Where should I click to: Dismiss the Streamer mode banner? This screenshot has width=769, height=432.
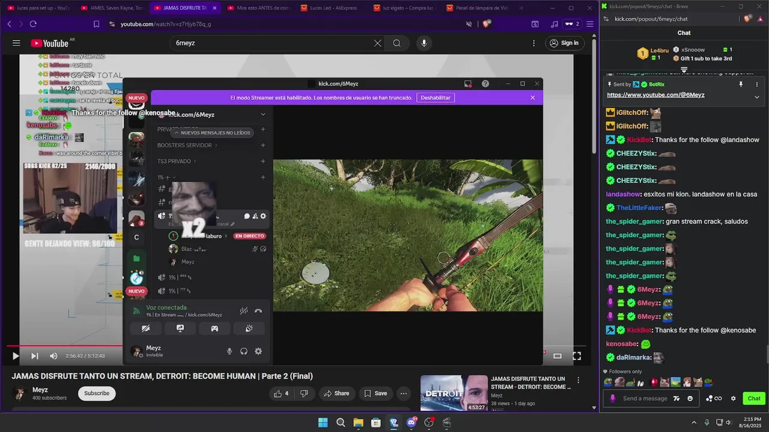[532, 98]
